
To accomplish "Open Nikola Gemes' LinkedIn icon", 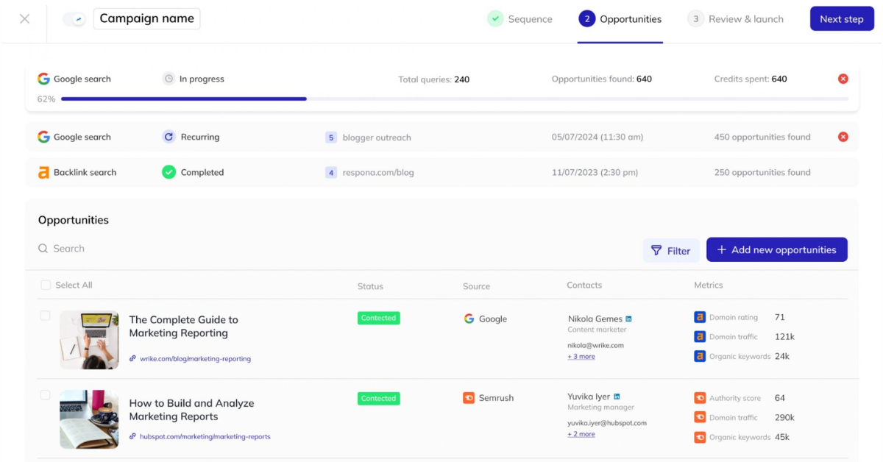I will click(x=628, y=319).
